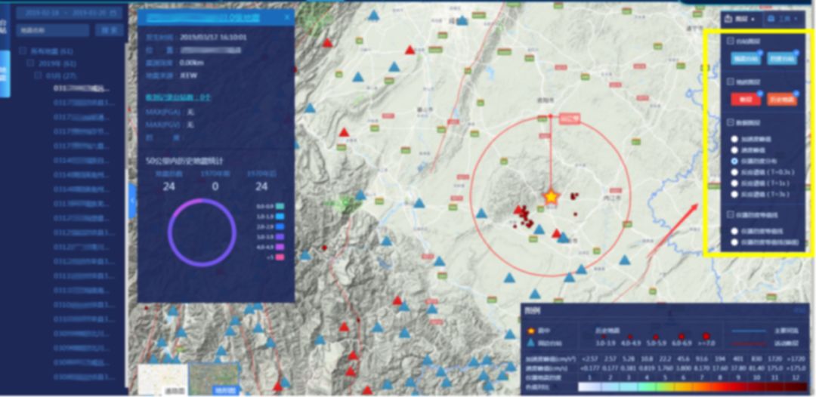The height and width of the screenshot is (397, 816).
Task: Switch to the terrain map thumbnail
Action: tap(212, 379)
